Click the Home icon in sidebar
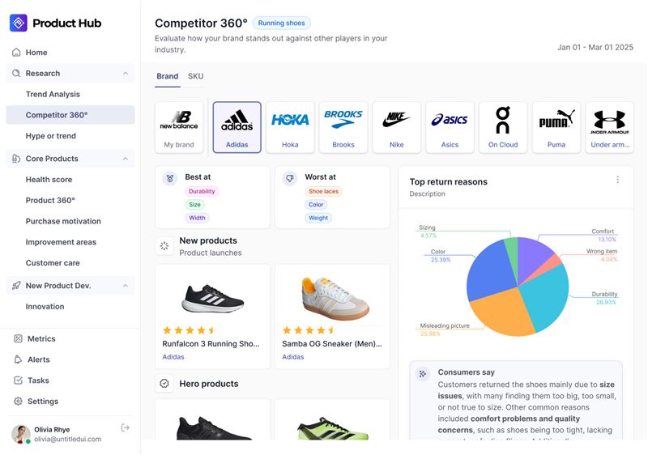648x455 pixels. pos(16,53)
